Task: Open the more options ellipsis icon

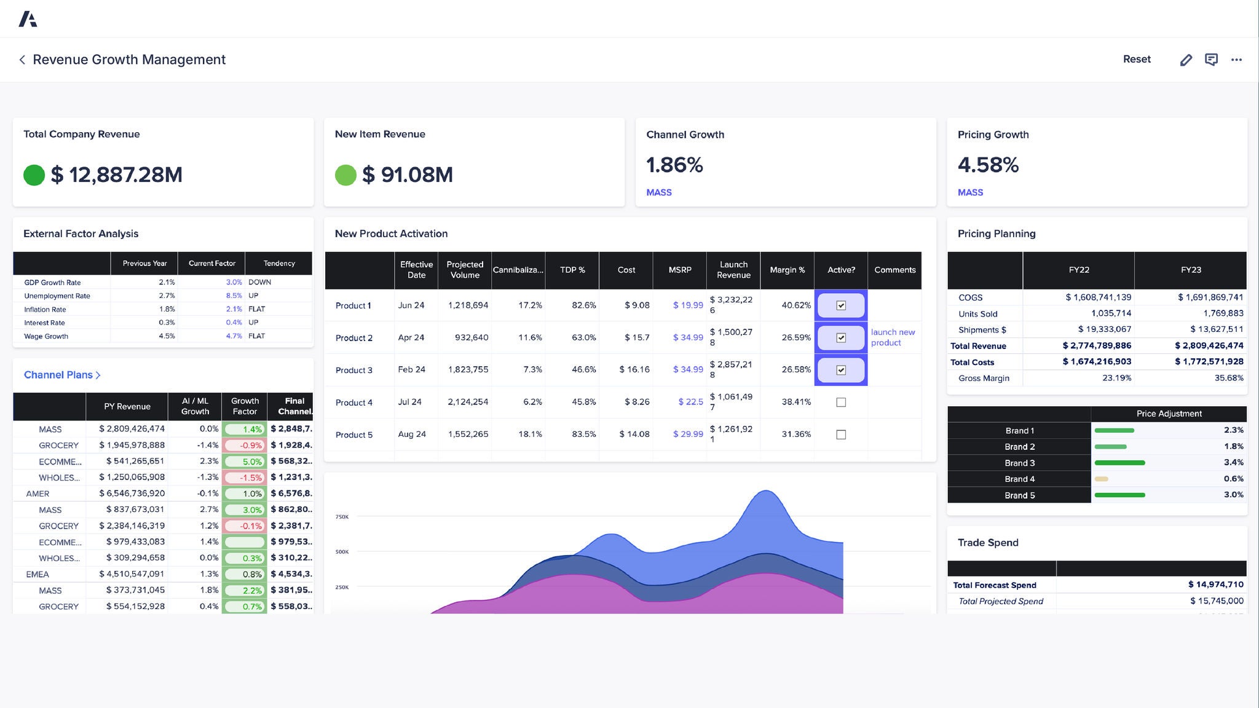Action: point(1237,60)
